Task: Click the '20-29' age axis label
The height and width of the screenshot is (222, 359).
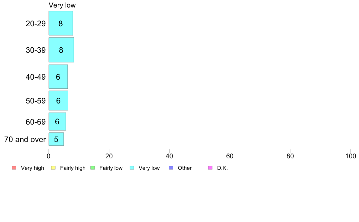Action: coord(36,24)
